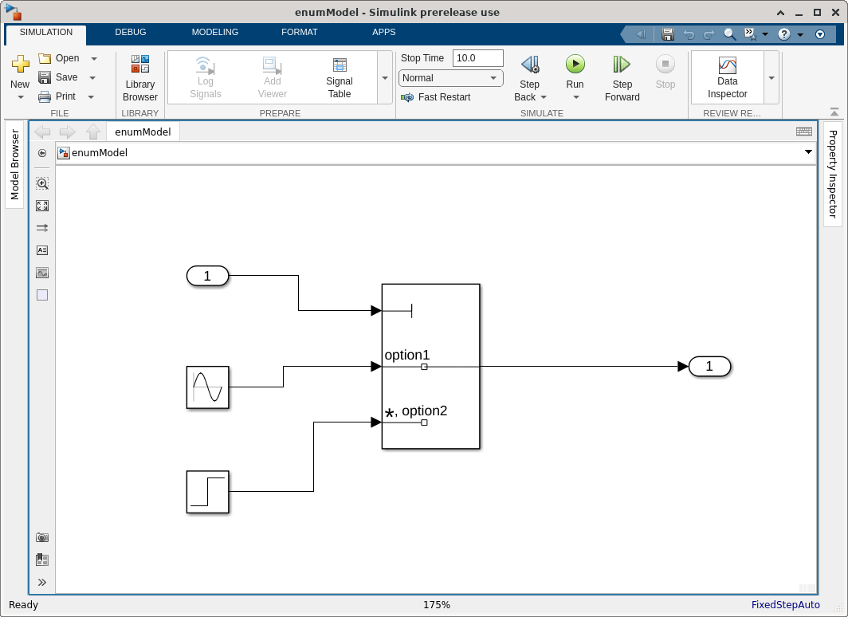Image resolution: width=848 pixels, height=617 pixels.
Task: Switch to the MODELING tab
Action: coord(214,33)
